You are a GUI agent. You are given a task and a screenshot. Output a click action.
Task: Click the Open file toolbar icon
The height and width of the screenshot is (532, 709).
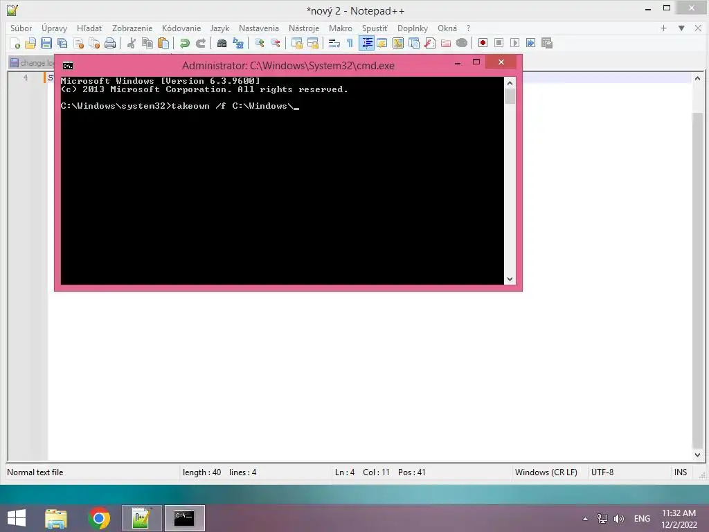pyautogui.click(x=30, y=43)
